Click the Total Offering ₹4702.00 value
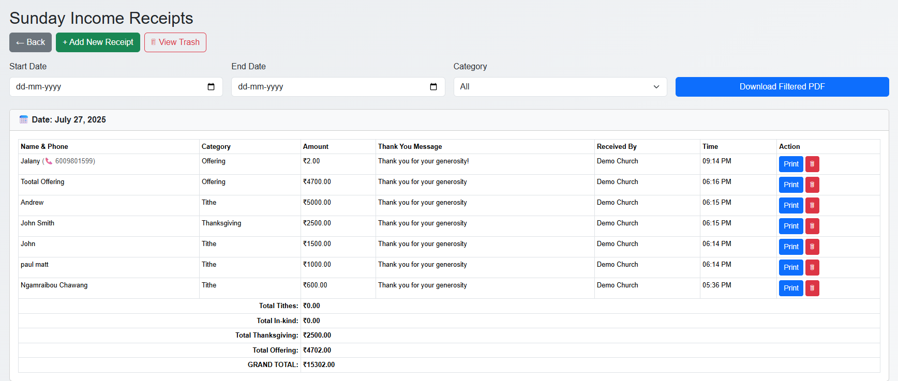This screenshot has width=898, height=381. (317, 350)
